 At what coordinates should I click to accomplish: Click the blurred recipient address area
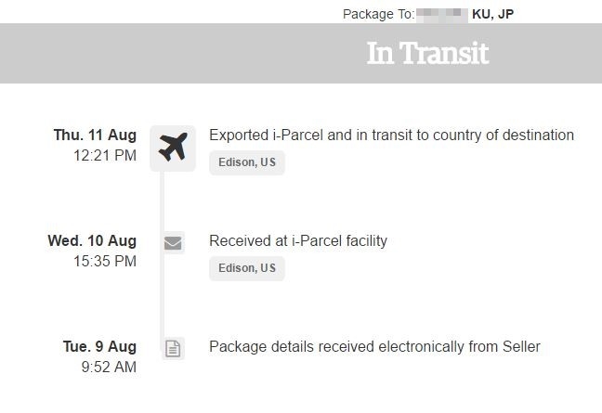coord(440,15)
